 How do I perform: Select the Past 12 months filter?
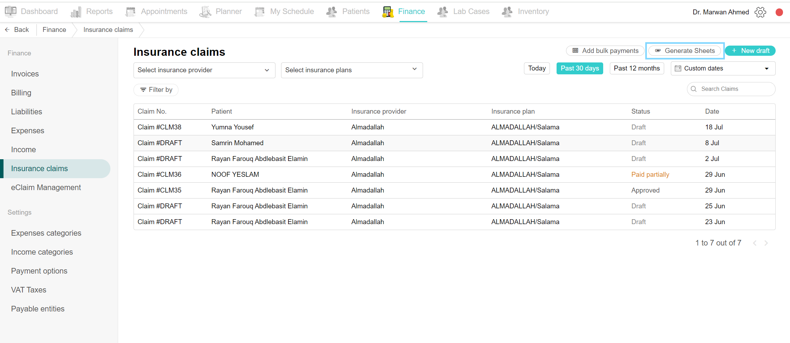637,68
